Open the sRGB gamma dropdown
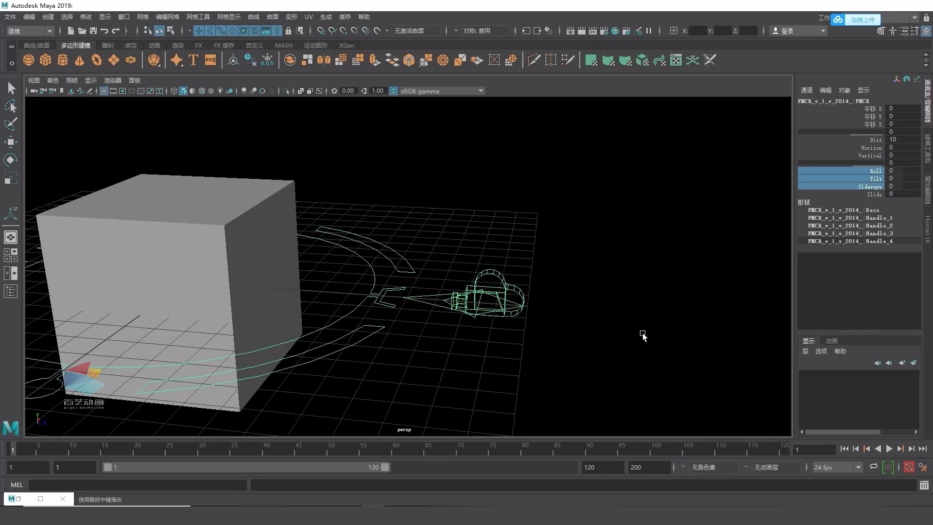Screen dimensions: 933x525 [x=480, y=90]
